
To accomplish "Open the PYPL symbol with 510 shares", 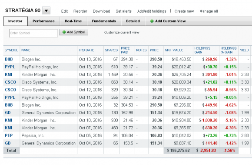I will click(10, 67).
